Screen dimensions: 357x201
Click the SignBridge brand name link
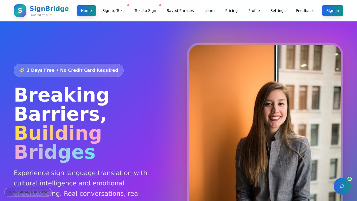(x=49, y=9)
